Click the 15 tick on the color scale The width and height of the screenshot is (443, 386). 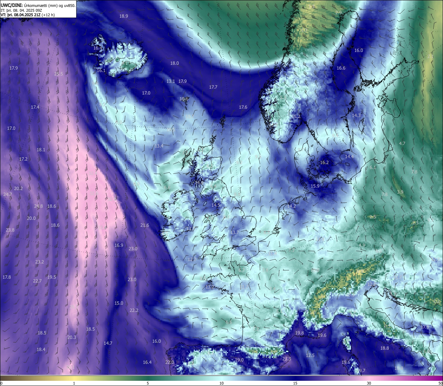tap(295, 383)
